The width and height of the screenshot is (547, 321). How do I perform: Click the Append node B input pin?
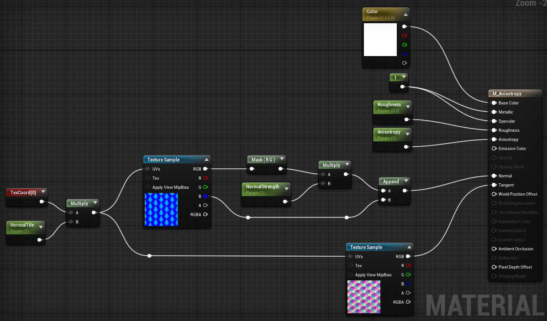point(384,200)
